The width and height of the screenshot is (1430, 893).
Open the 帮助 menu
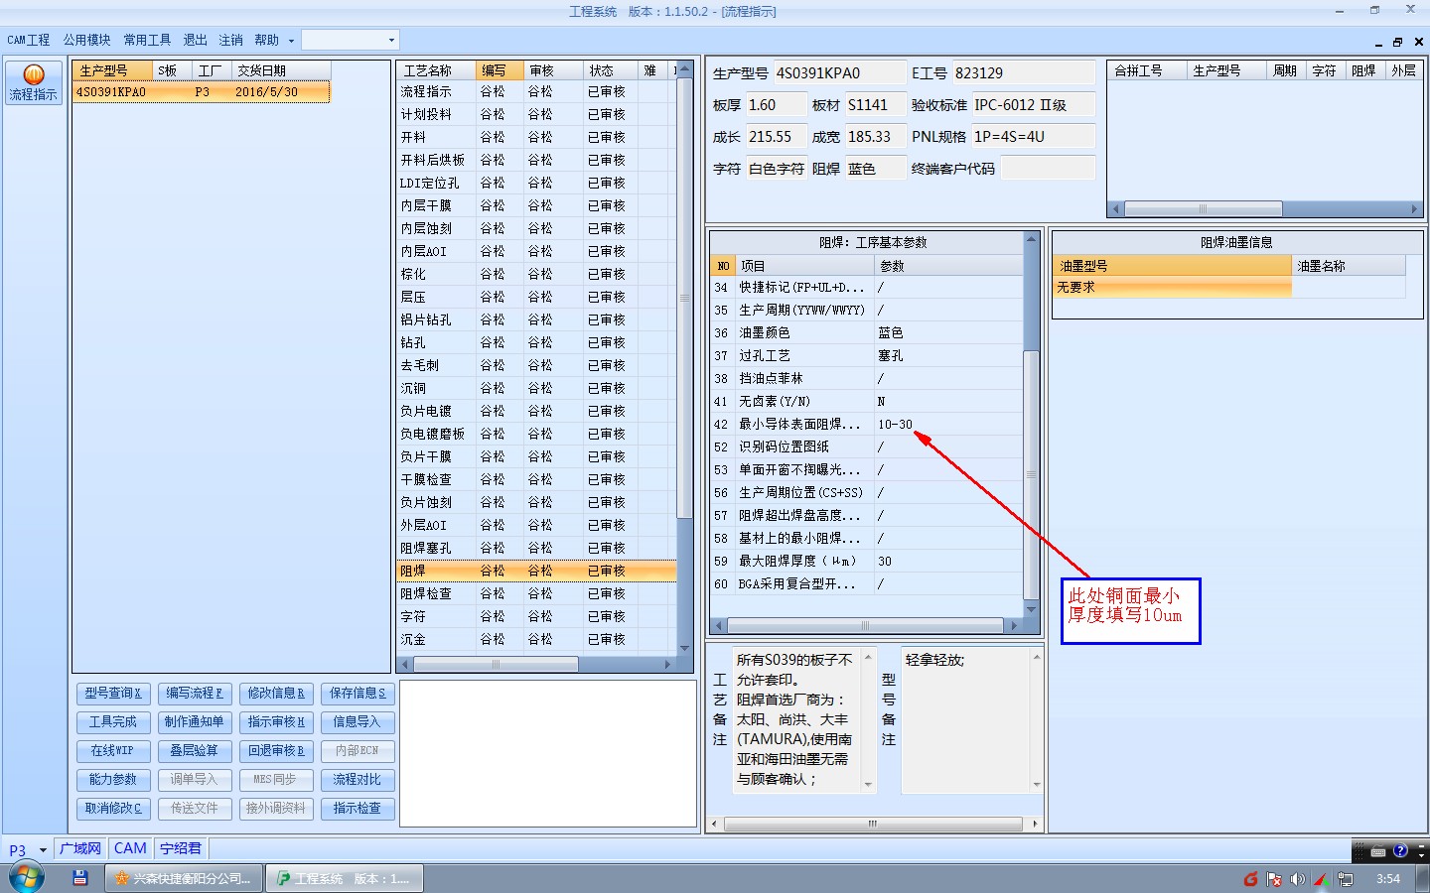(266, 40)
